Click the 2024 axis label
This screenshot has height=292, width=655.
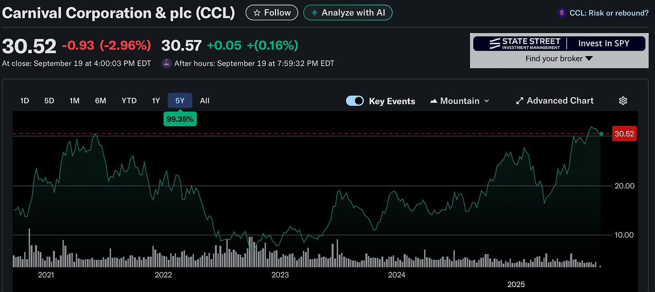click(397, 274)
